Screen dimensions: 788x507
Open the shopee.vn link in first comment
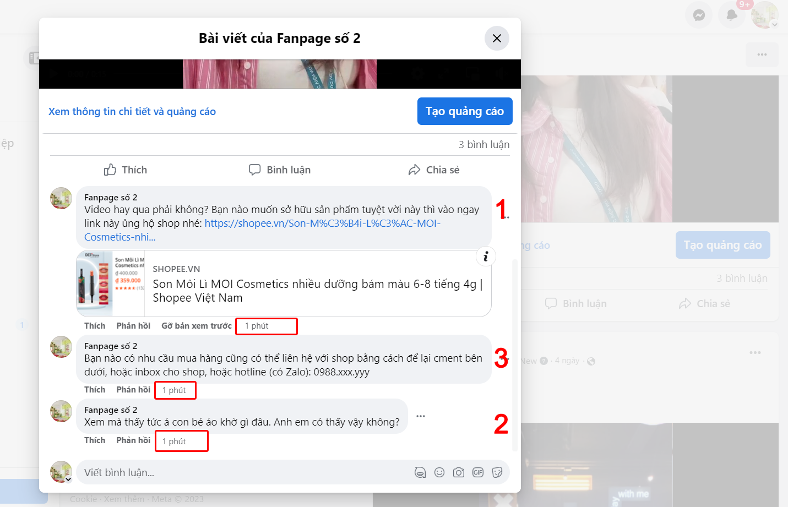[x=262, y=230]
